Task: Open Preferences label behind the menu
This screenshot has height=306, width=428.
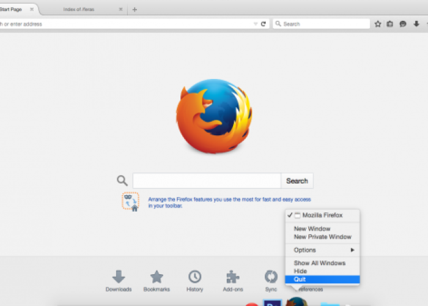Action: coord(311,289)
